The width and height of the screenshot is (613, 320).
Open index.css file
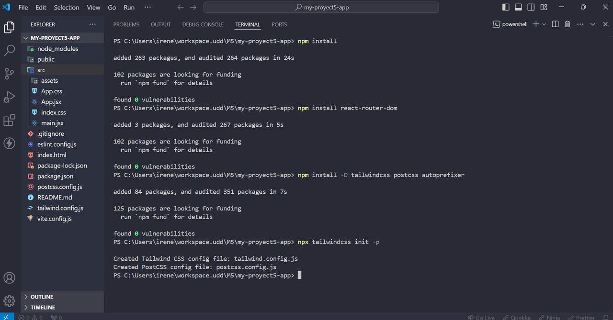click(62, 112)
